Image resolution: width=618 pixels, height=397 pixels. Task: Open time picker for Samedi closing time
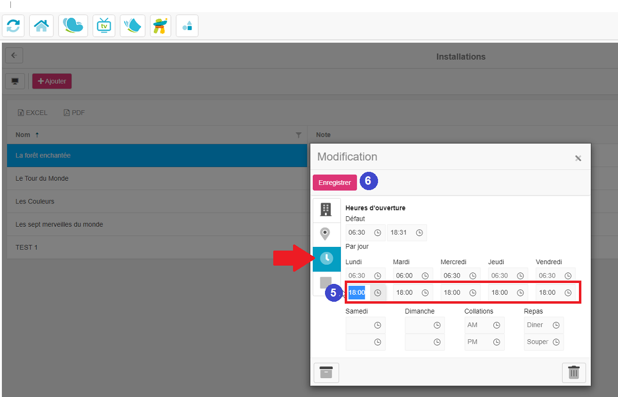(378, 342)
